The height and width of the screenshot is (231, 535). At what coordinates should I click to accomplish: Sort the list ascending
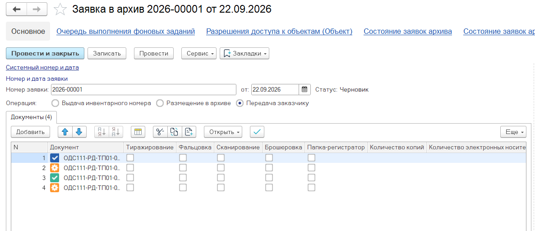(101, 132)
